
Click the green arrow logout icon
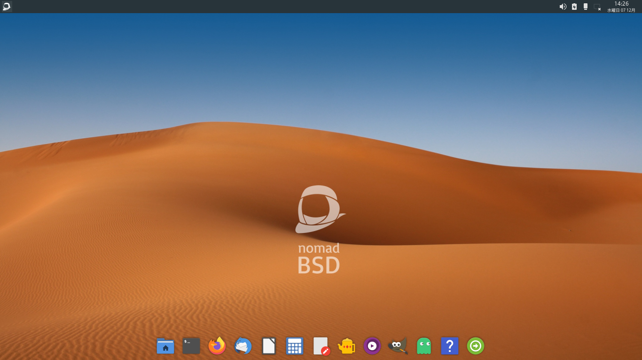tap(476, 346)
